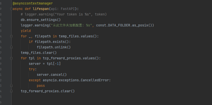Image resolution: width=212 pixels, height=105 pixels.
Task: Click the temp_files.clear() statement
Action: click(39, 53)
